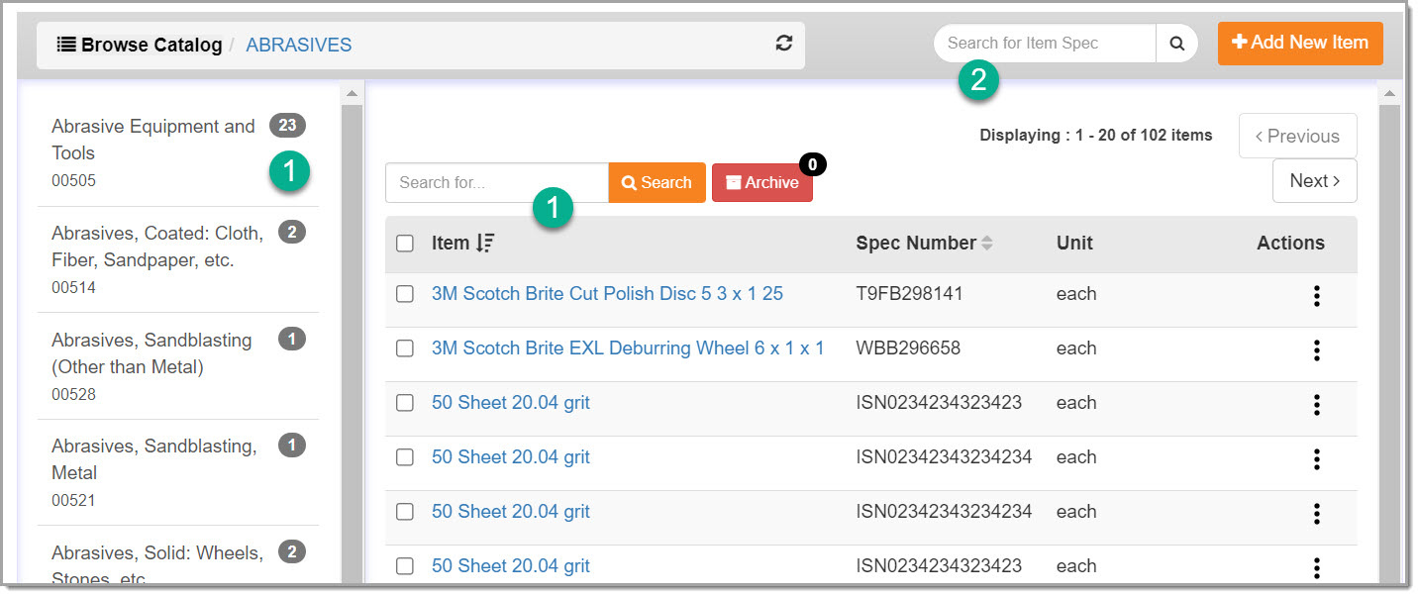The image size is (1418, 596).
Task: Click the Add New Item button
Action: click(x=1300, y=43)
